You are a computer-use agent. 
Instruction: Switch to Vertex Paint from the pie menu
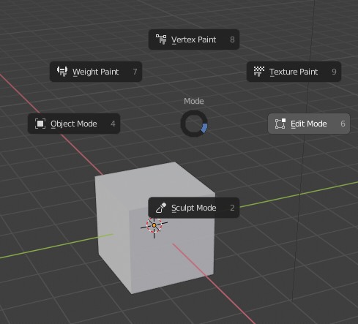(x=194, y=39)
